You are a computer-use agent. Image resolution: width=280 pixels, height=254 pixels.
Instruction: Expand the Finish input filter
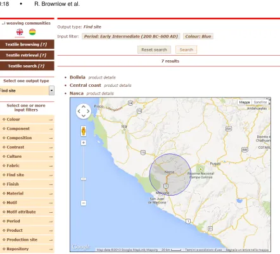coord(27,184)
